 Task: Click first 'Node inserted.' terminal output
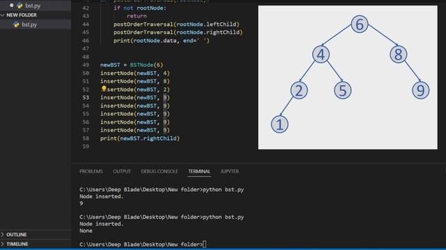(101, 197)
